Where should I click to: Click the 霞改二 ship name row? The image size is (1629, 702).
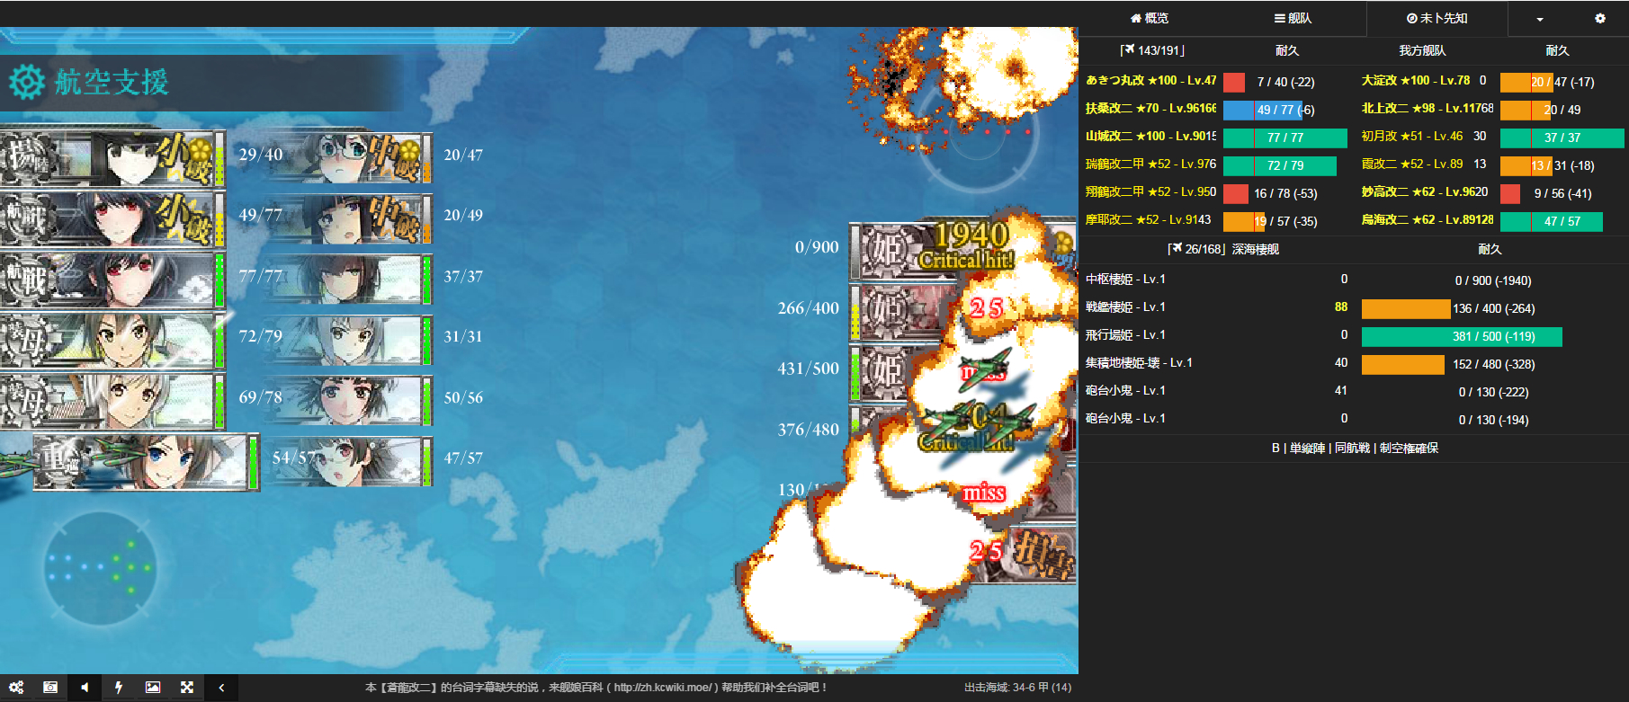[x=1412, y=164]
